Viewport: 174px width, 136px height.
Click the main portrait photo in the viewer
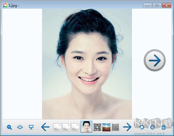pos(87,64)
